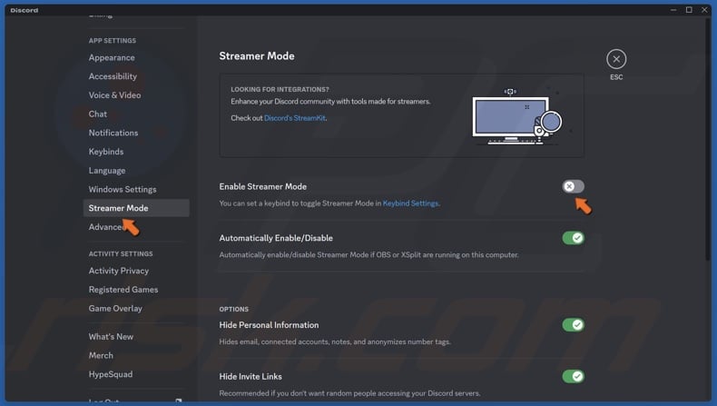Viewport: 717px width, 406px height.
Task: Close the Discord window
Action: tap(704, 10)
